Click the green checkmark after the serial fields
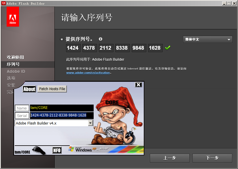Image resolution: width=238 pixels, height=169 pixels. point(168,48)
